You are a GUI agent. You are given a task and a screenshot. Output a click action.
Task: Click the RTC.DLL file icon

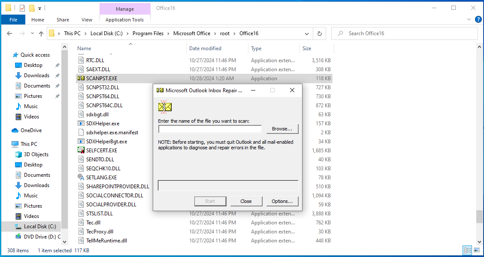click(81, 60)
